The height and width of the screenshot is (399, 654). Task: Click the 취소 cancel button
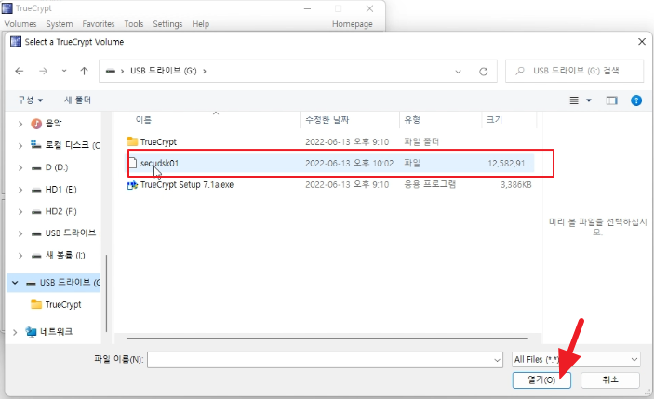pyautogui.click(x=610, y=379)
